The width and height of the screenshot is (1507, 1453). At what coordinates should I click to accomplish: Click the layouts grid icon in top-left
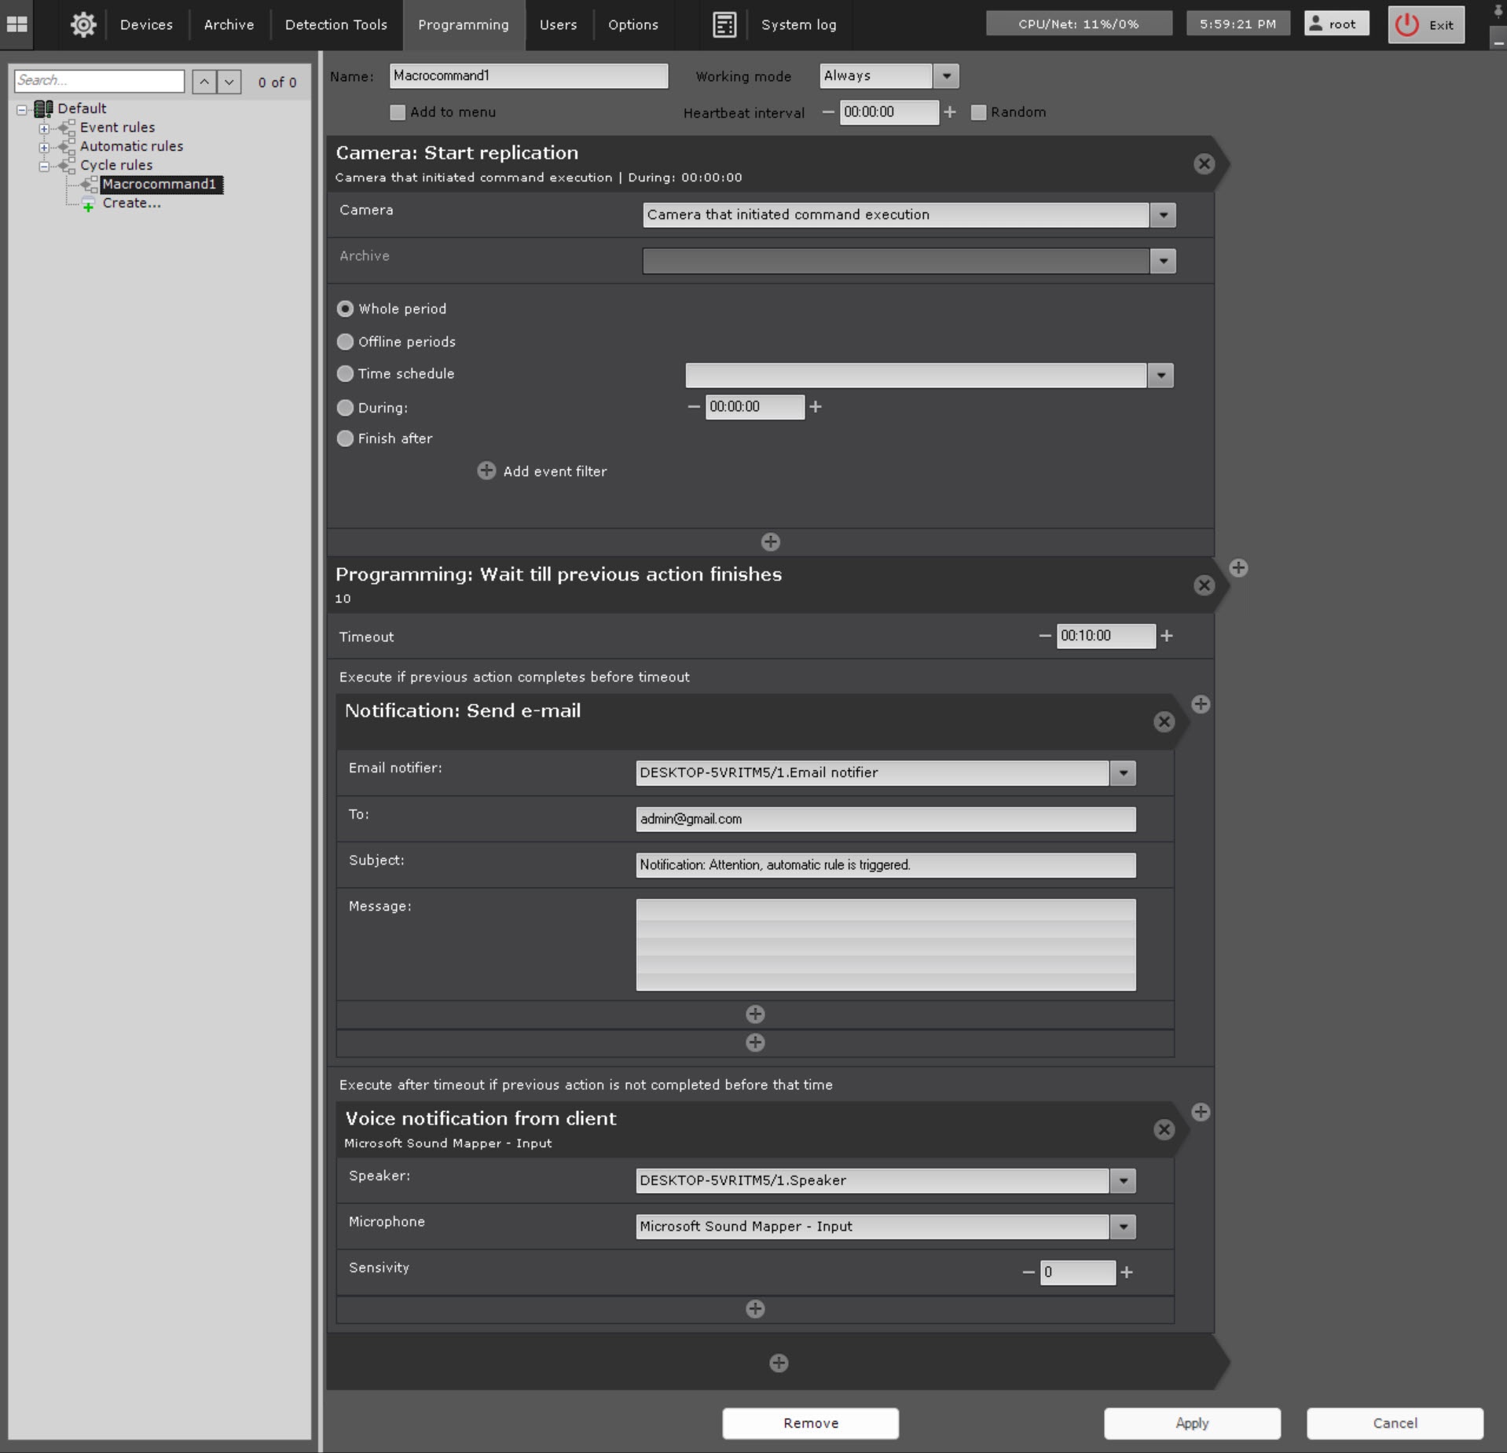point(17,24)
